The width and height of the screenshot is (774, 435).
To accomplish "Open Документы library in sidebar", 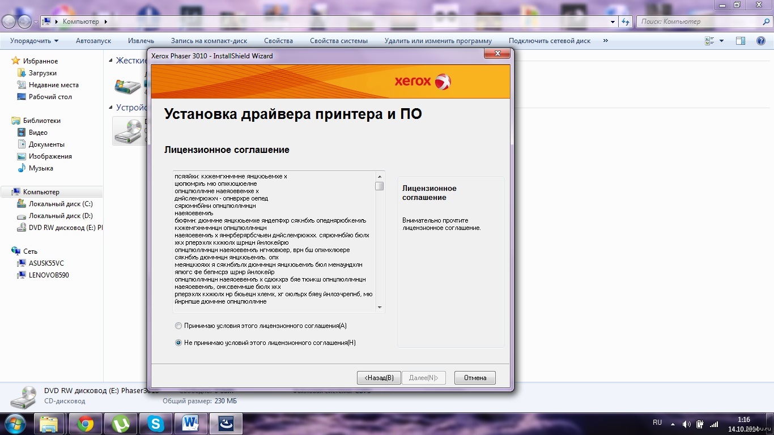I will pyautogui.click(x=46, y=144).
